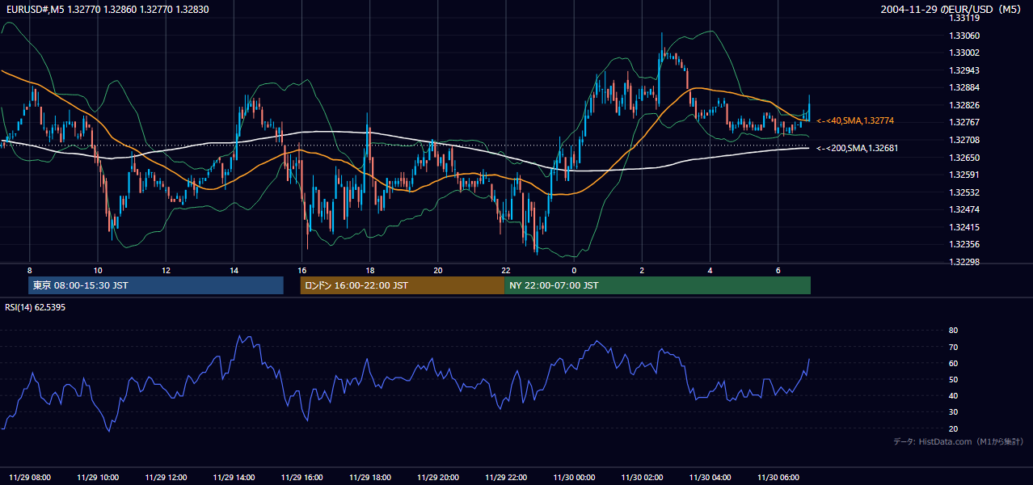Click hour label 2 under price chart
Viewport: 1033px width, 485px height.
tap(642, 270)
